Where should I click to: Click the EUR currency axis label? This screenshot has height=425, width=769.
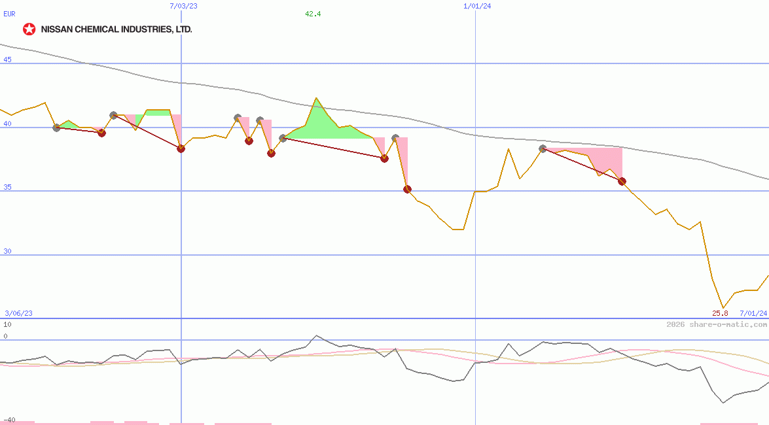pos(9,14)
